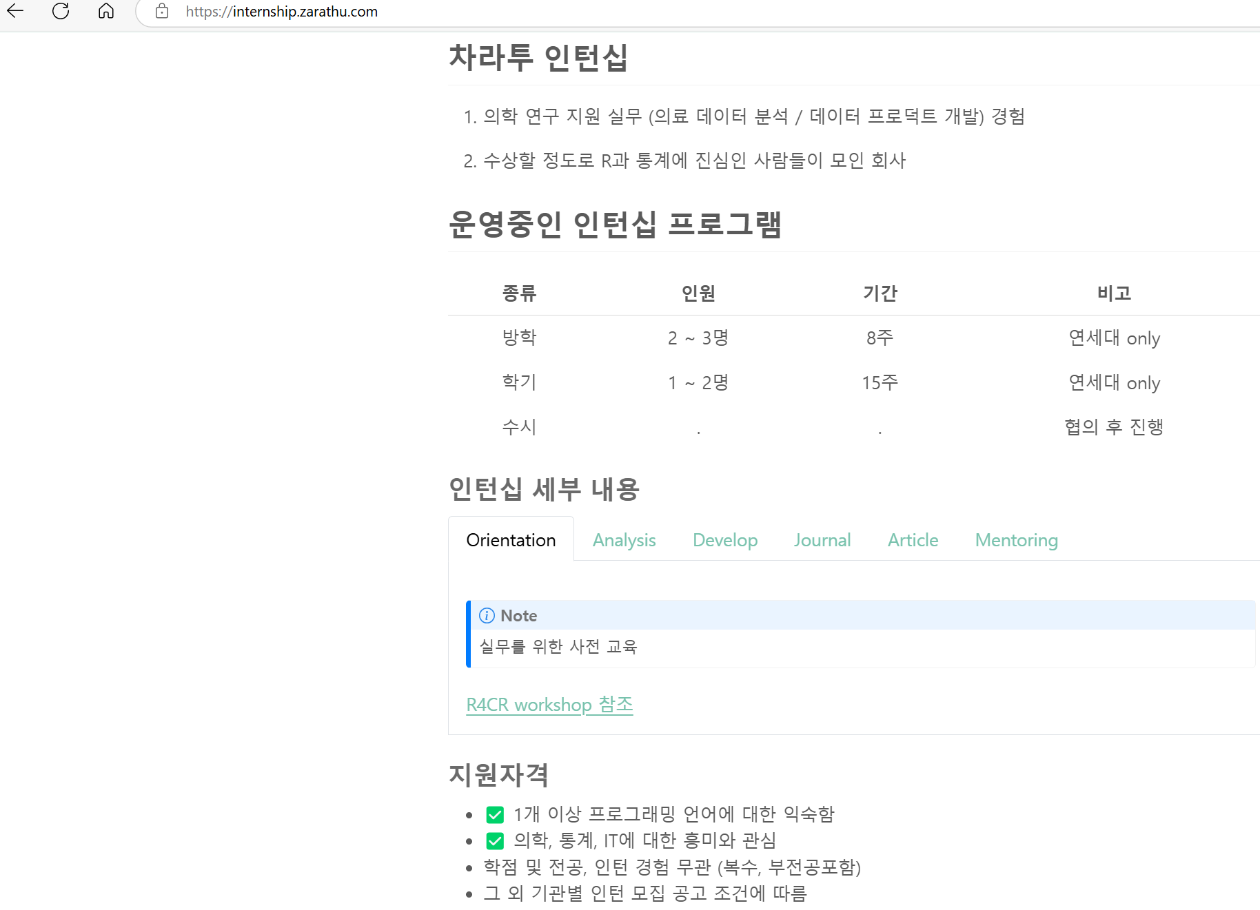Click the 지원자격 section heading
The image size is (1260, 910).
499,774
